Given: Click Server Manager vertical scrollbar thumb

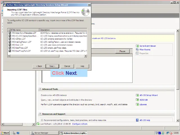Looking at the screenshot, I should [x=178, y=61].
